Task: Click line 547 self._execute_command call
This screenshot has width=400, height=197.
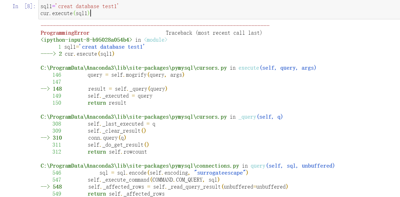Action: click(154, 180)
